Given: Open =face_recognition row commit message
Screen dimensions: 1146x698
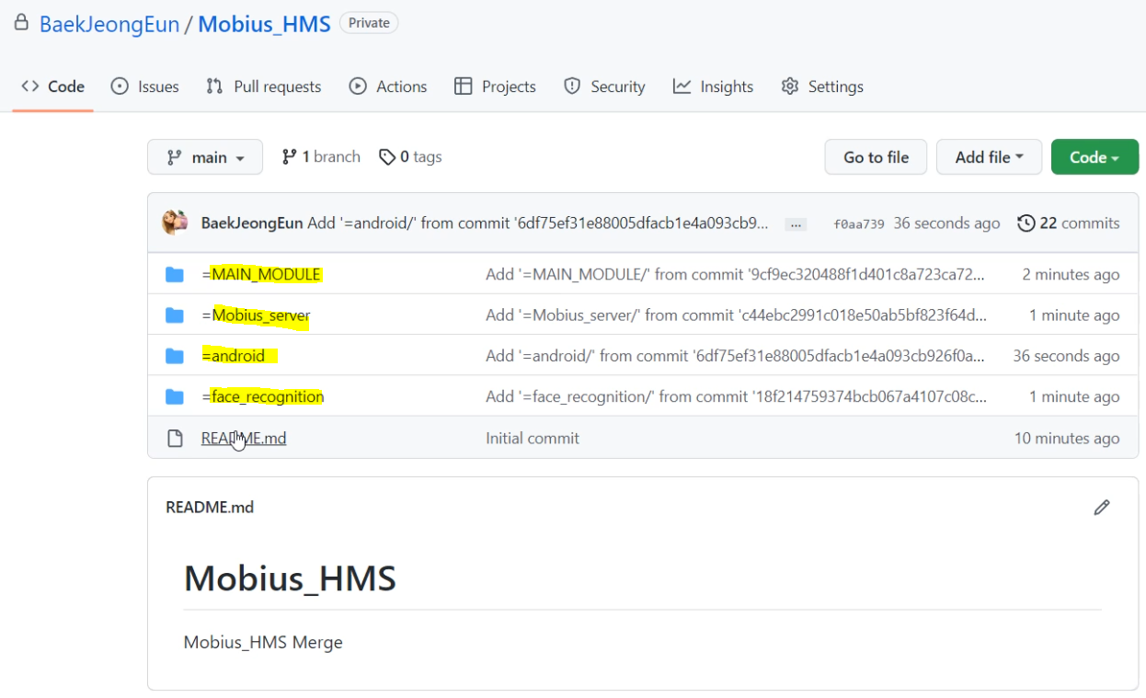Looking at the screenshot, I should tap(736, 396).
